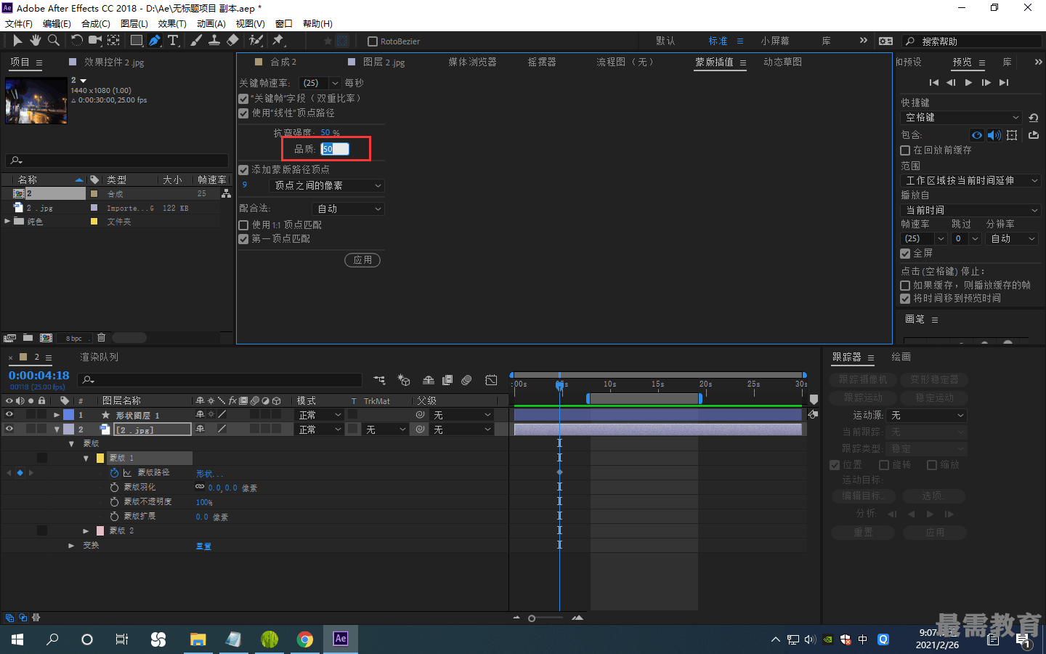Enable cache before playback checkbox
The image size is (1046, 654).
[905, 150]
